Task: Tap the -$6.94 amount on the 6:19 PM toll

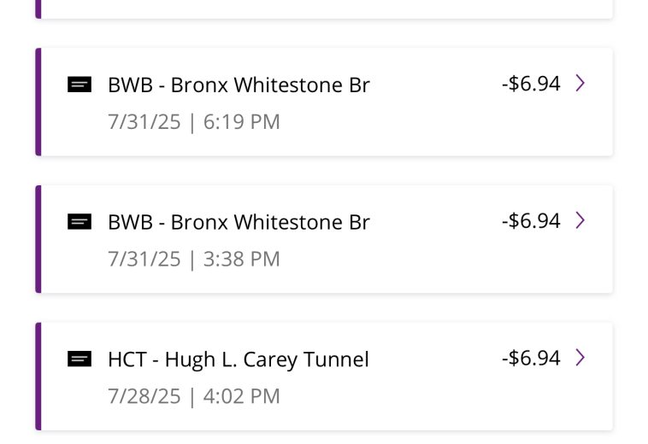Action: coord(531,84)
